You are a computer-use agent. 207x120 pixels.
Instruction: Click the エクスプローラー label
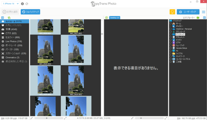189,18
